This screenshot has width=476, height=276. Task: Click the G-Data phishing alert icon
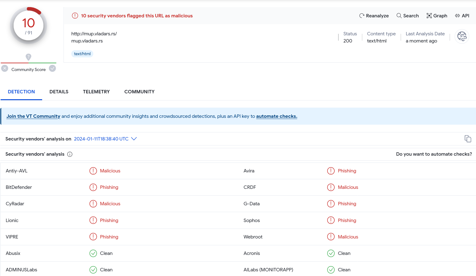click(331, 204)
